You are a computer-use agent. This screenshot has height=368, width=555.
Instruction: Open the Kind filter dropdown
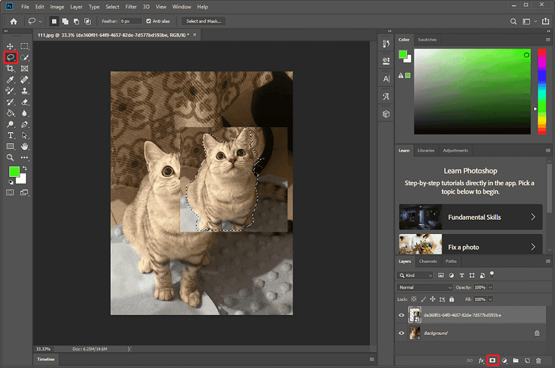coord(415,275)
